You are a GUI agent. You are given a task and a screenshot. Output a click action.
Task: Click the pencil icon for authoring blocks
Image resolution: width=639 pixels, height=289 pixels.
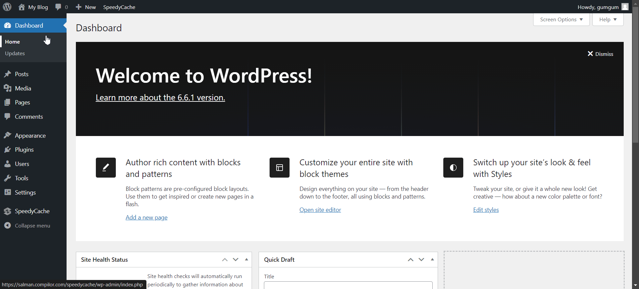(106, 168)
